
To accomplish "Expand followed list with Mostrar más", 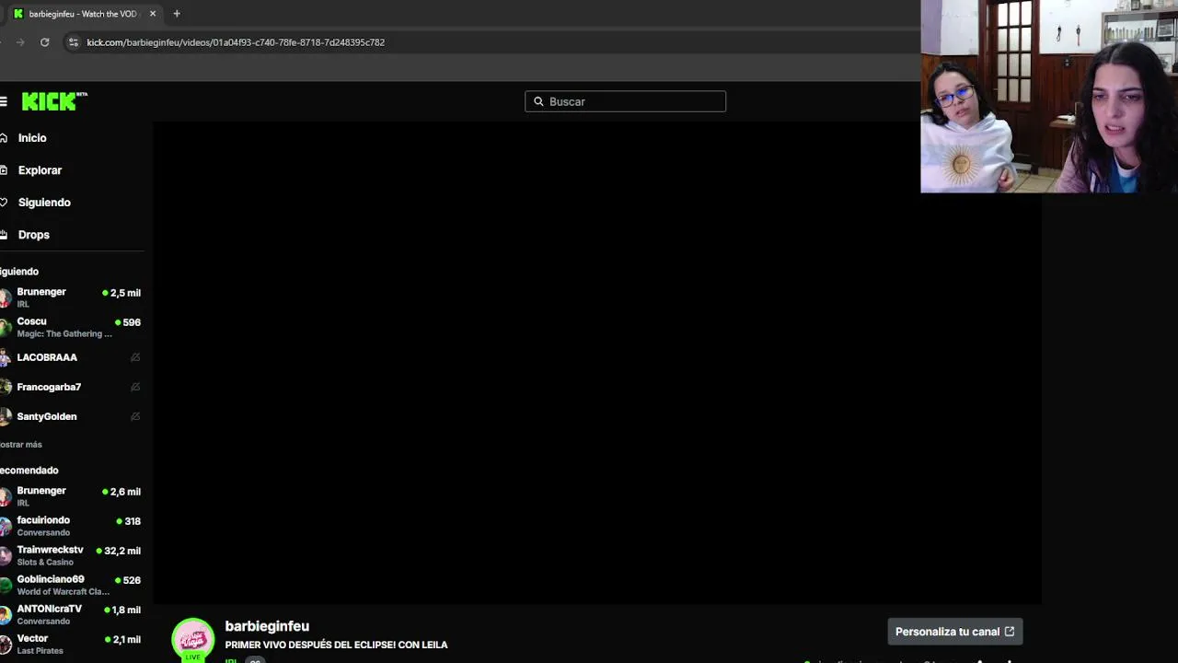I will pos(21,445).
